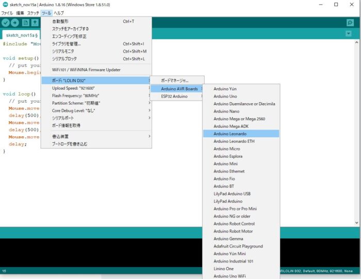Select Arduino Mega or Mega 2560
Screen dimensions: 361x279
(x=241, y=119)
